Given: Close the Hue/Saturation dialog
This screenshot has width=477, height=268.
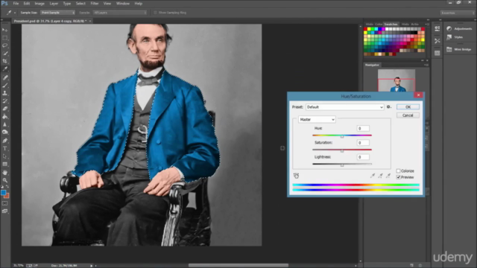Looking at the screenshot, I should click(x=418, y=95).
